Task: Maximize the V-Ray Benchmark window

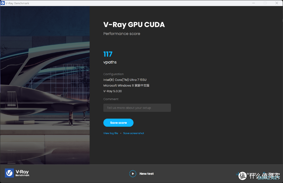Action: 265,3
